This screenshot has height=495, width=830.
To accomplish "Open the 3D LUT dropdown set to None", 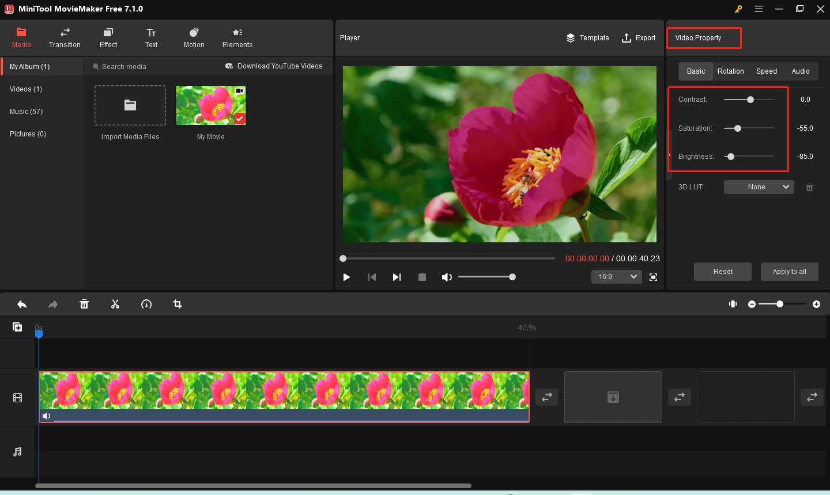I will tap(759, 186).
